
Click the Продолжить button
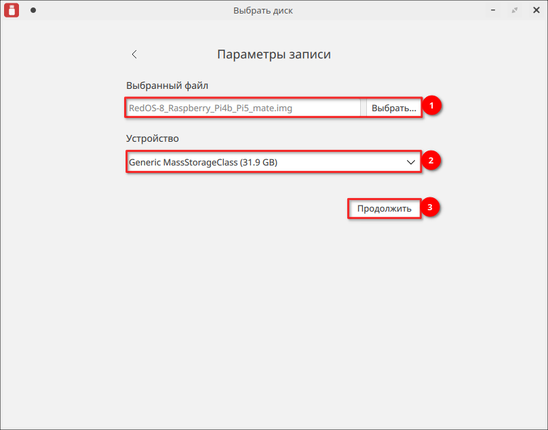coord(384,208)
